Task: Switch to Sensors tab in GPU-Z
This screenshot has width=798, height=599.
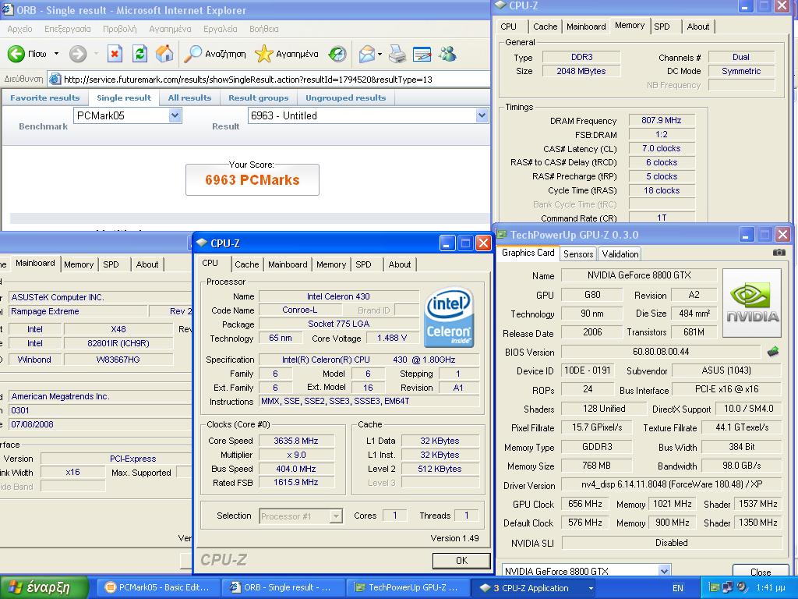Action: [x=578, y=253]
